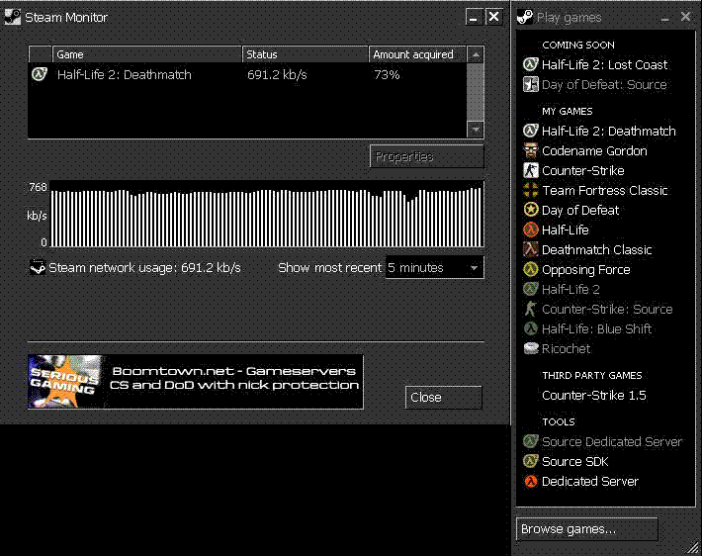Open the Boomtown.net Serious Gaming banner
This screenshot has height=556, width=702.
point(196,382)
